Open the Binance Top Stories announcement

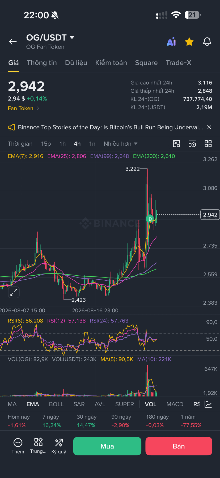110,127
